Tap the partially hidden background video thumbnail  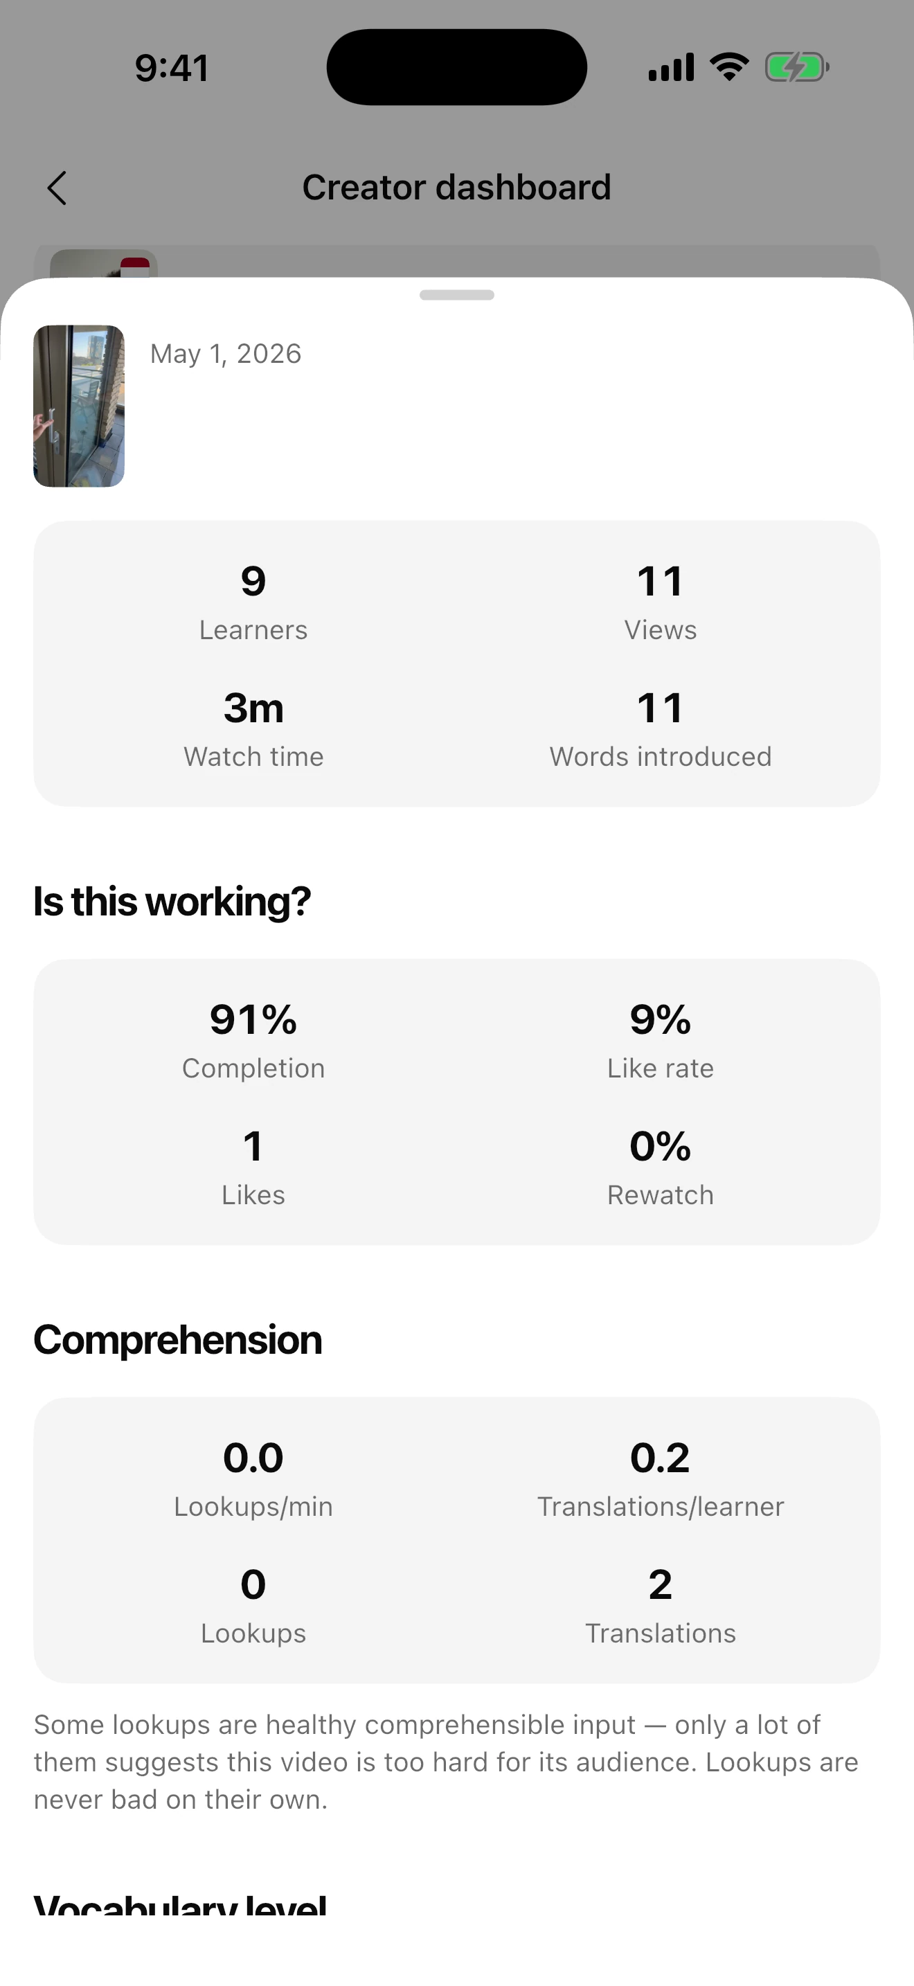(104, 263)
